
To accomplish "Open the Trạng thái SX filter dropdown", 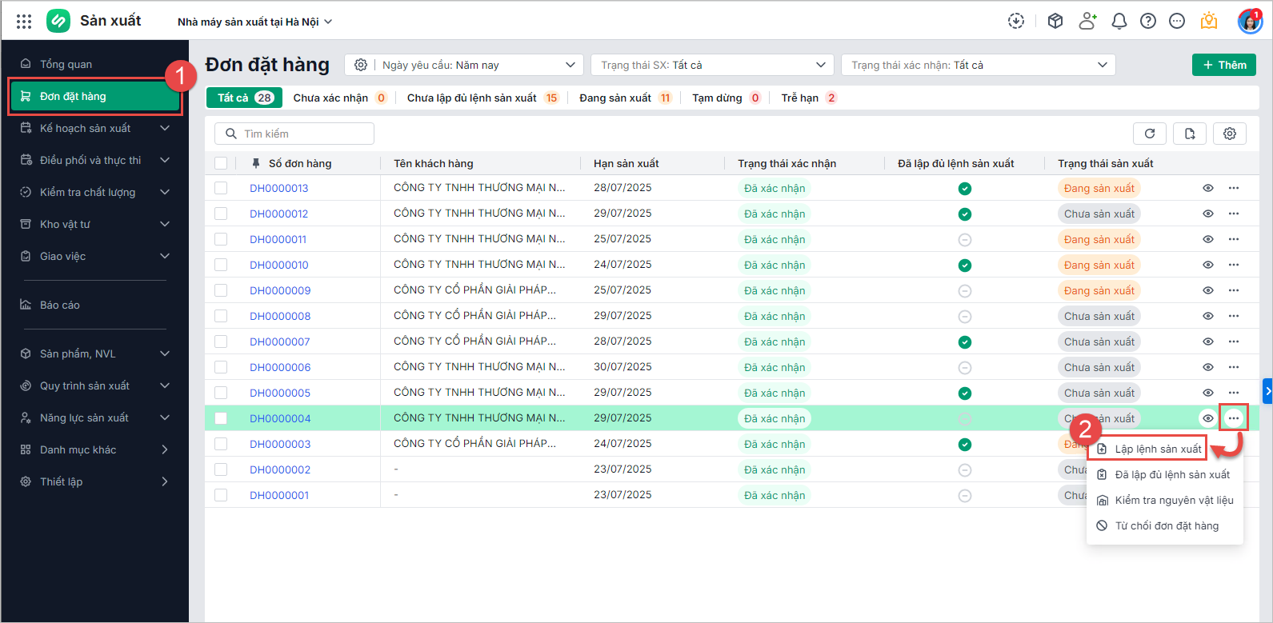I will point(712,65).
